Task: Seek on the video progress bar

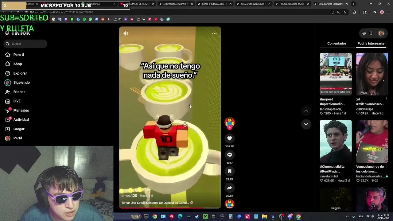Action: 170,208
